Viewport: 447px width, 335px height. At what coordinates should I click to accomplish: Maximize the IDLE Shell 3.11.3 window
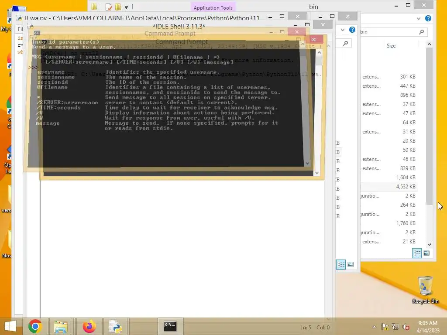[x=307, y=24]
